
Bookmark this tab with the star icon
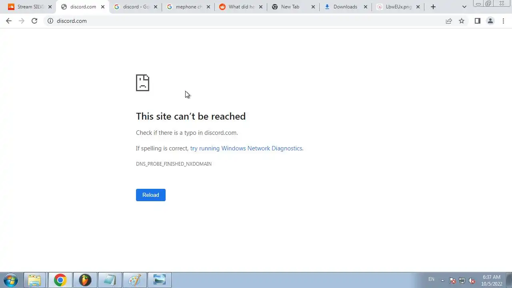(x=462, y=21)
